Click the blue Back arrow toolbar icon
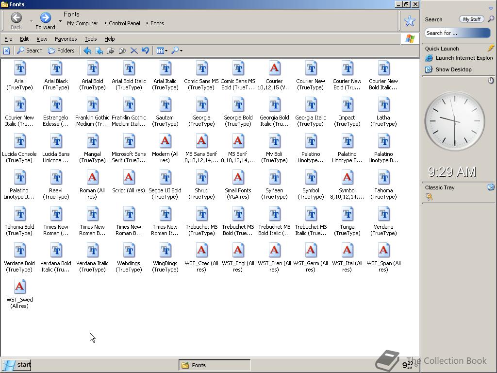The height and width of the screenshot is (373, 497). click(87, 51)
